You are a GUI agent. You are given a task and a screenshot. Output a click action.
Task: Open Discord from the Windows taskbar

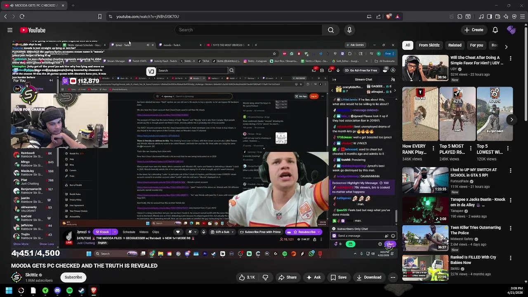coord(57,290)
